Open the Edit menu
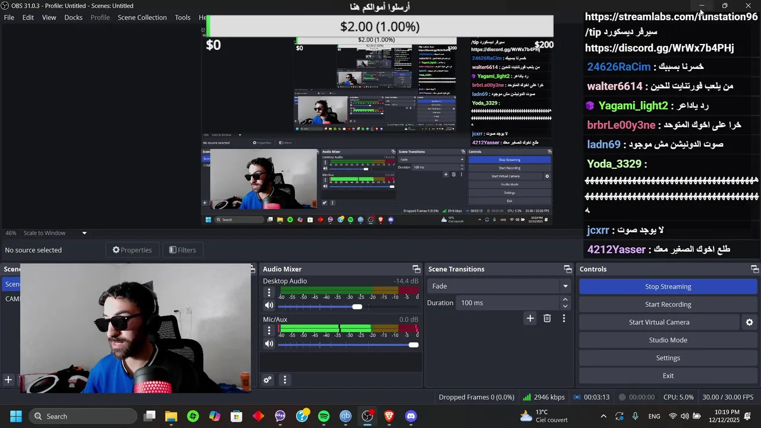Image resolution: width=761 pixels, height=428 pixels. 28,17
